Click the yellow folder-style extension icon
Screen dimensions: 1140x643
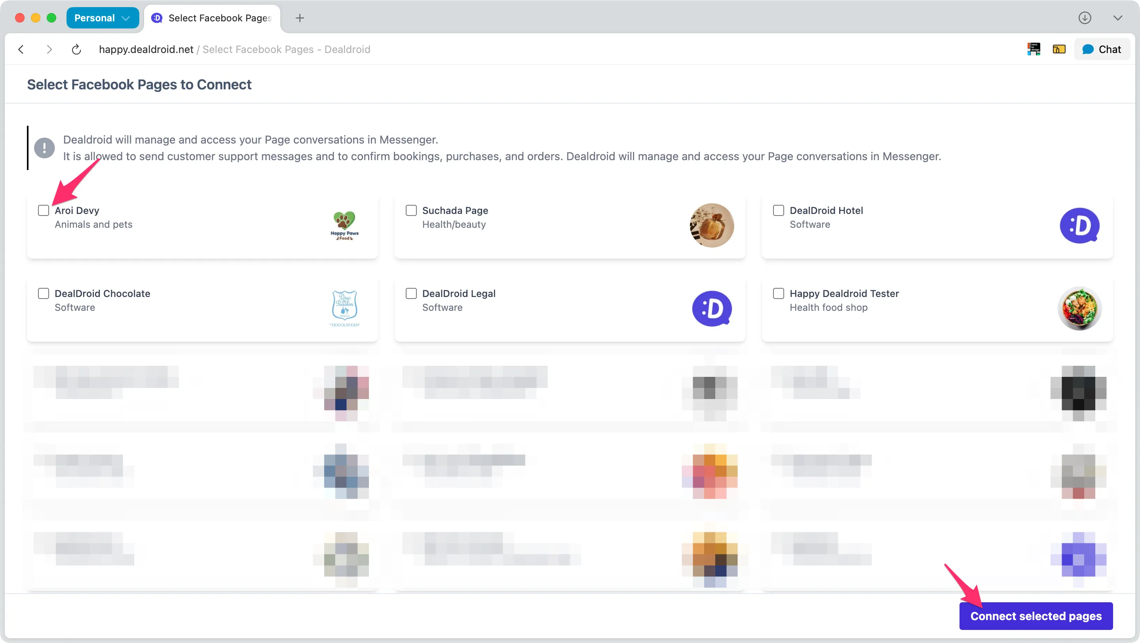point(1059,49)
